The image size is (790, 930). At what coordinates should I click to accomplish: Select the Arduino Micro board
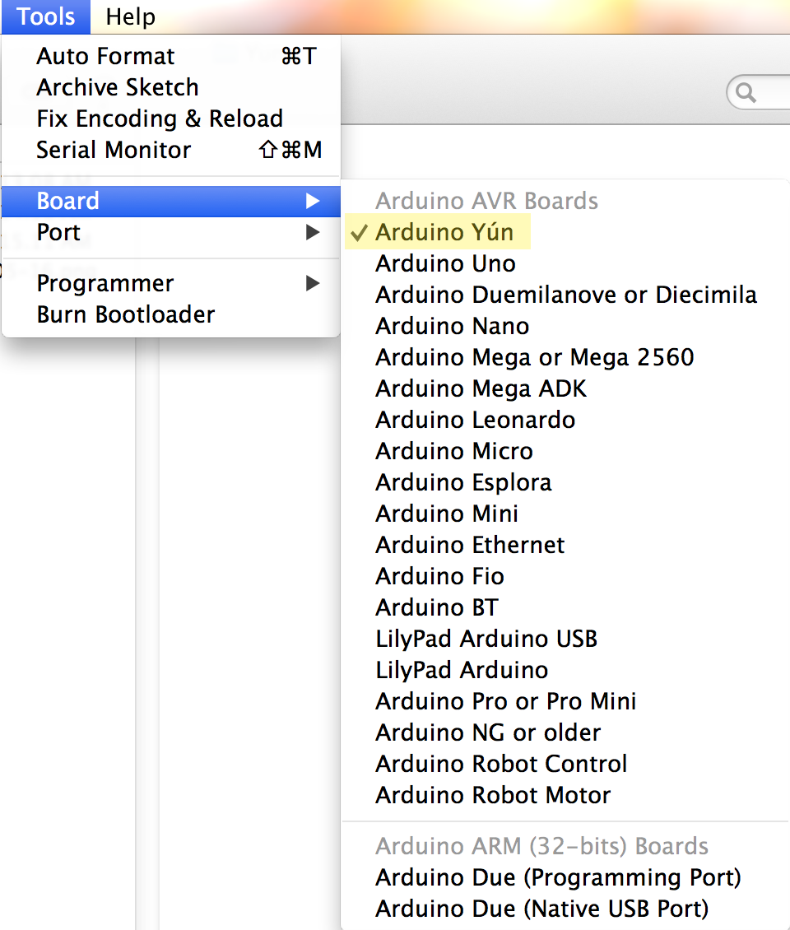coord(453,450)
